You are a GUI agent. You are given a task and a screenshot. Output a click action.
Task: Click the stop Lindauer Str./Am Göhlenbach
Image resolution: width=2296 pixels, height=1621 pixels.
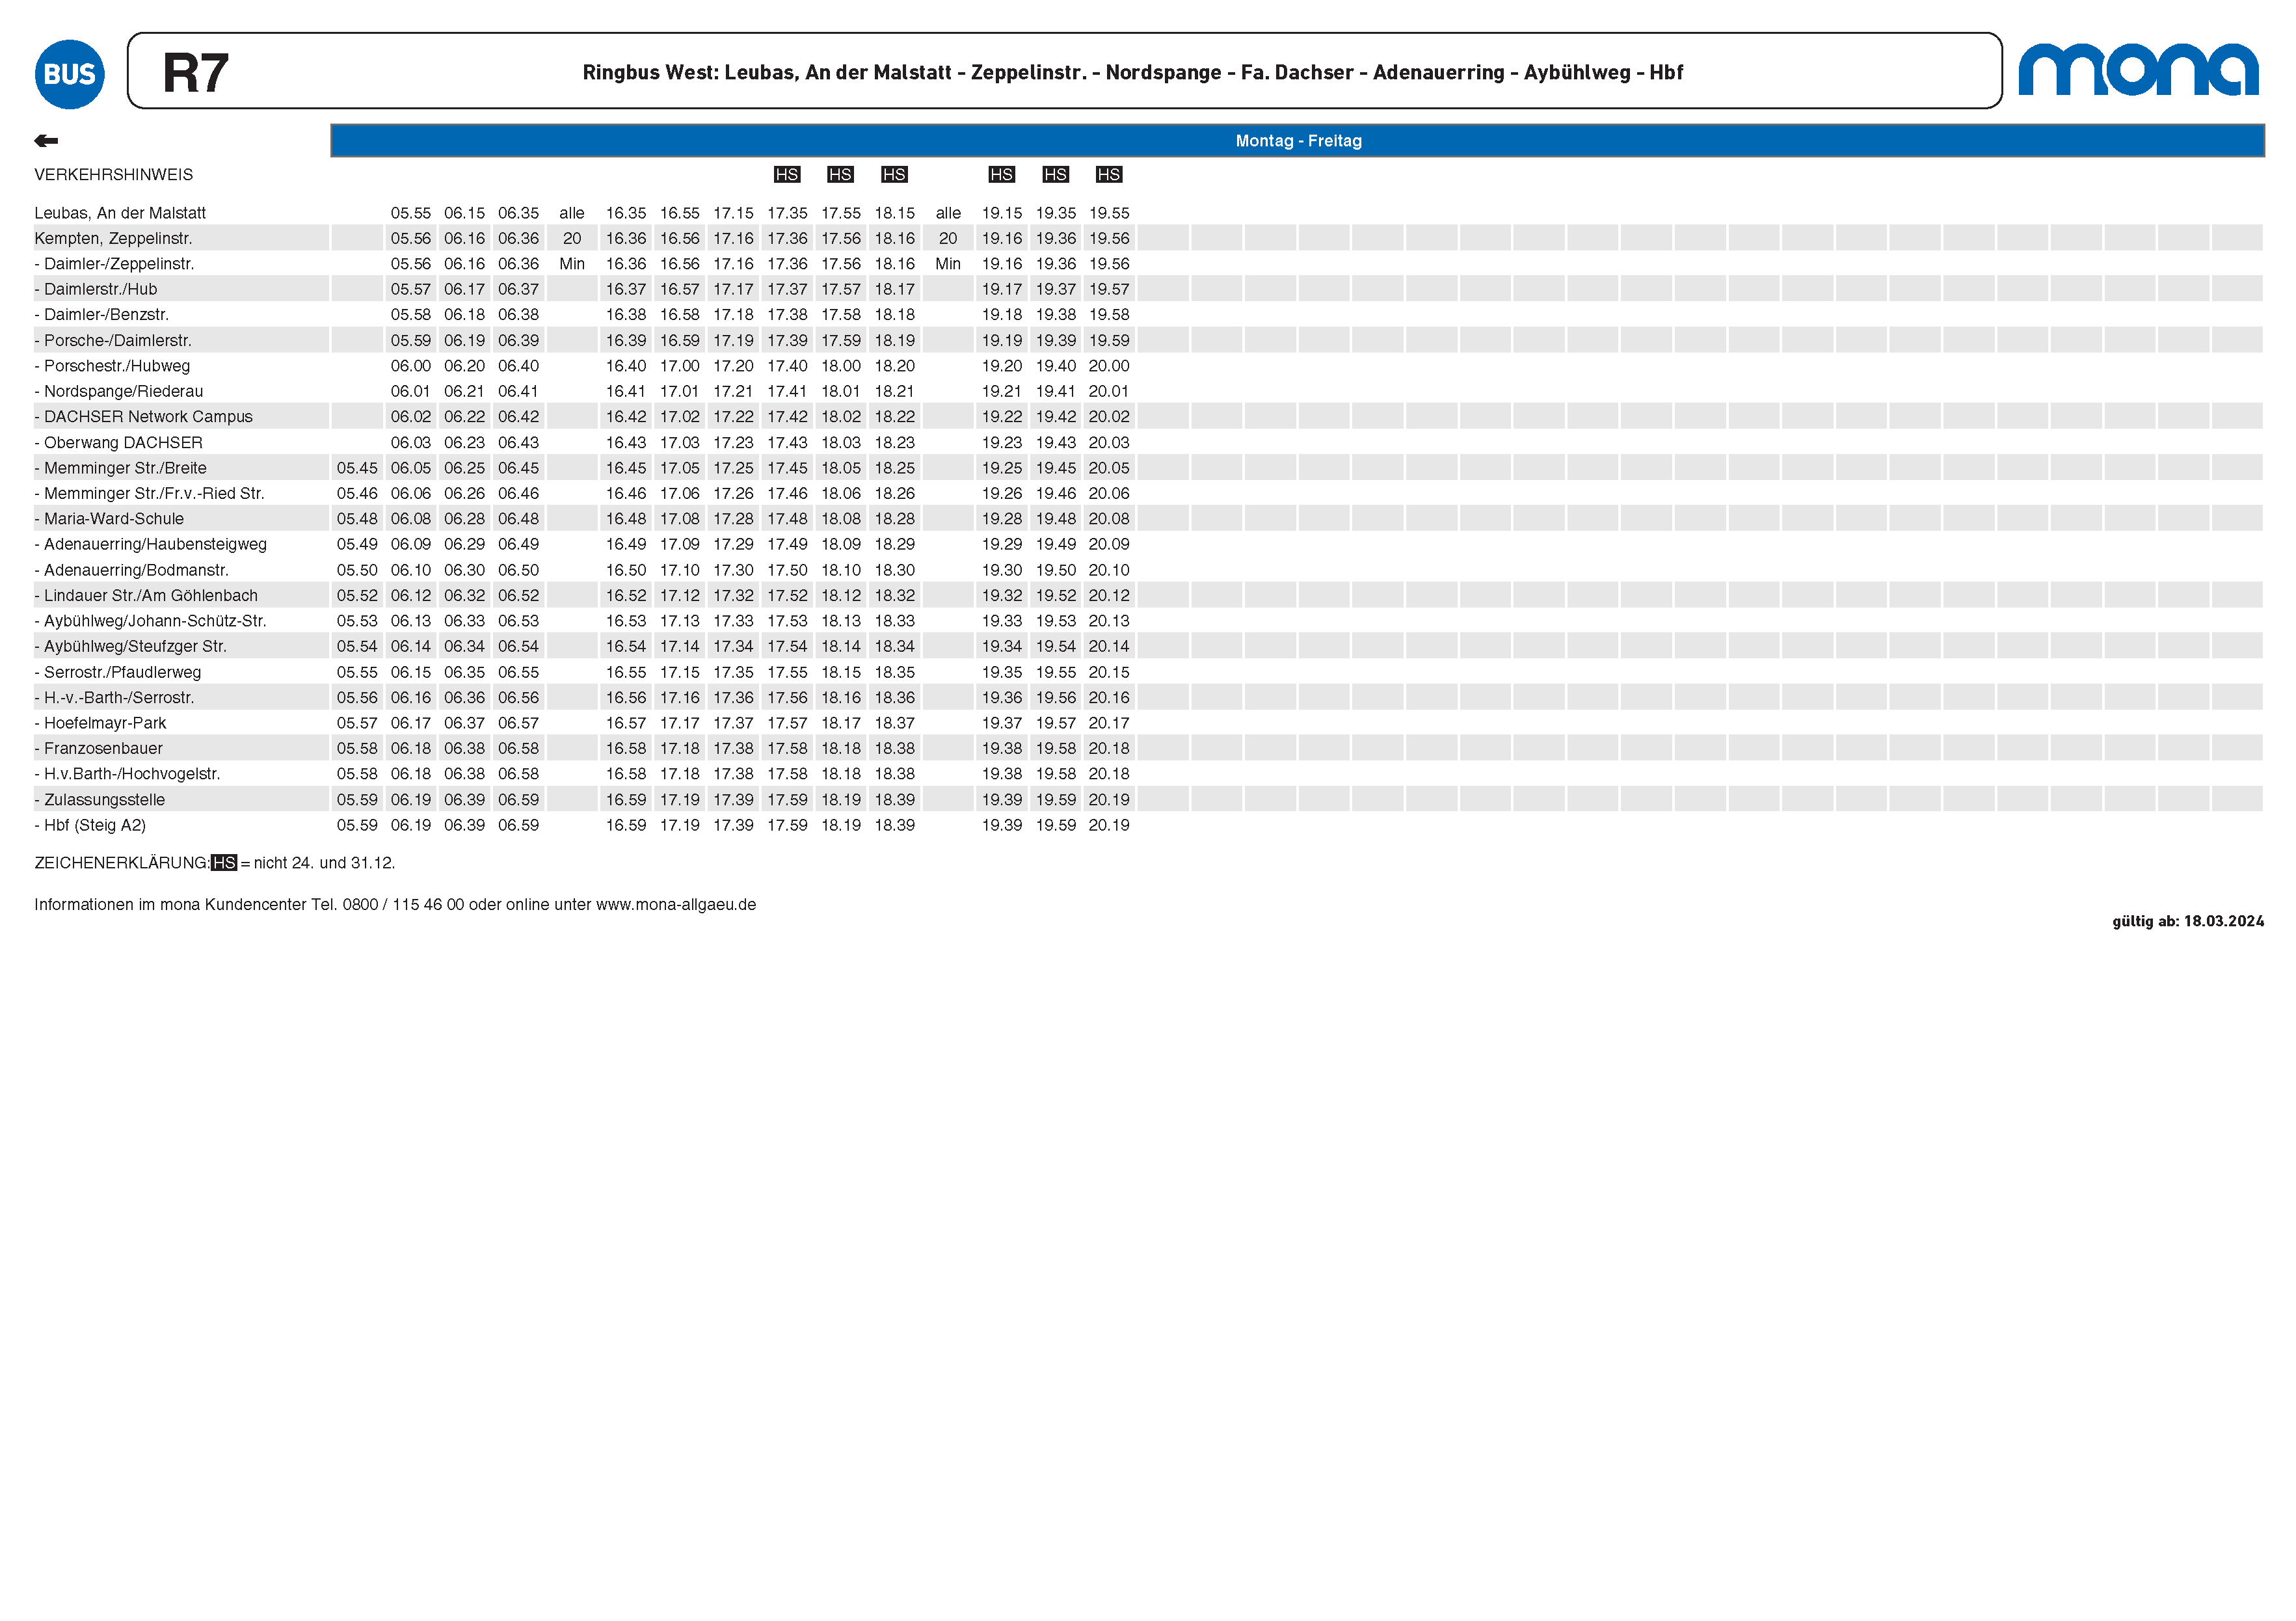tap(146, 595)
